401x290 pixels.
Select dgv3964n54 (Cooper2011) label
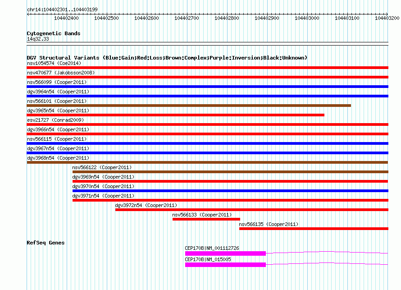click(x=58, y=92)
